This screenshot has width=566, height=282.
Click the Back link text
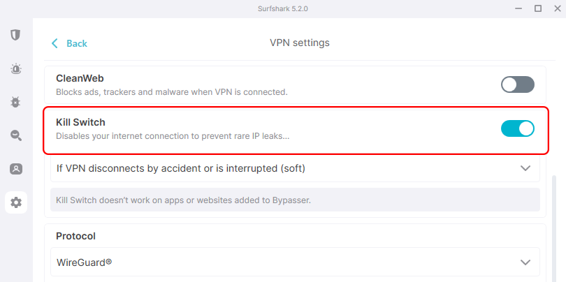77,43
